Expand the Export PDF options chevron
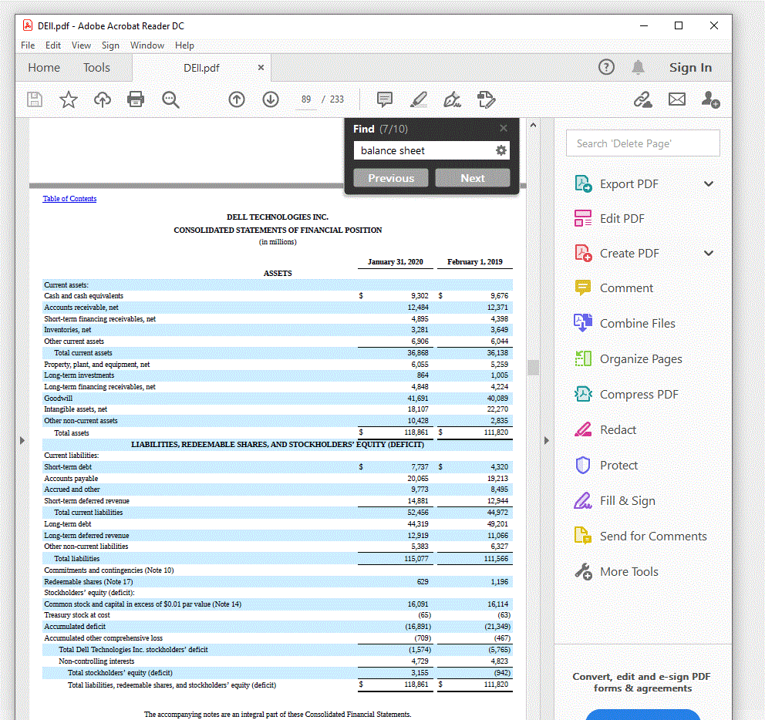Viewport: 765px width, 720px height. [x=708, y=183]
